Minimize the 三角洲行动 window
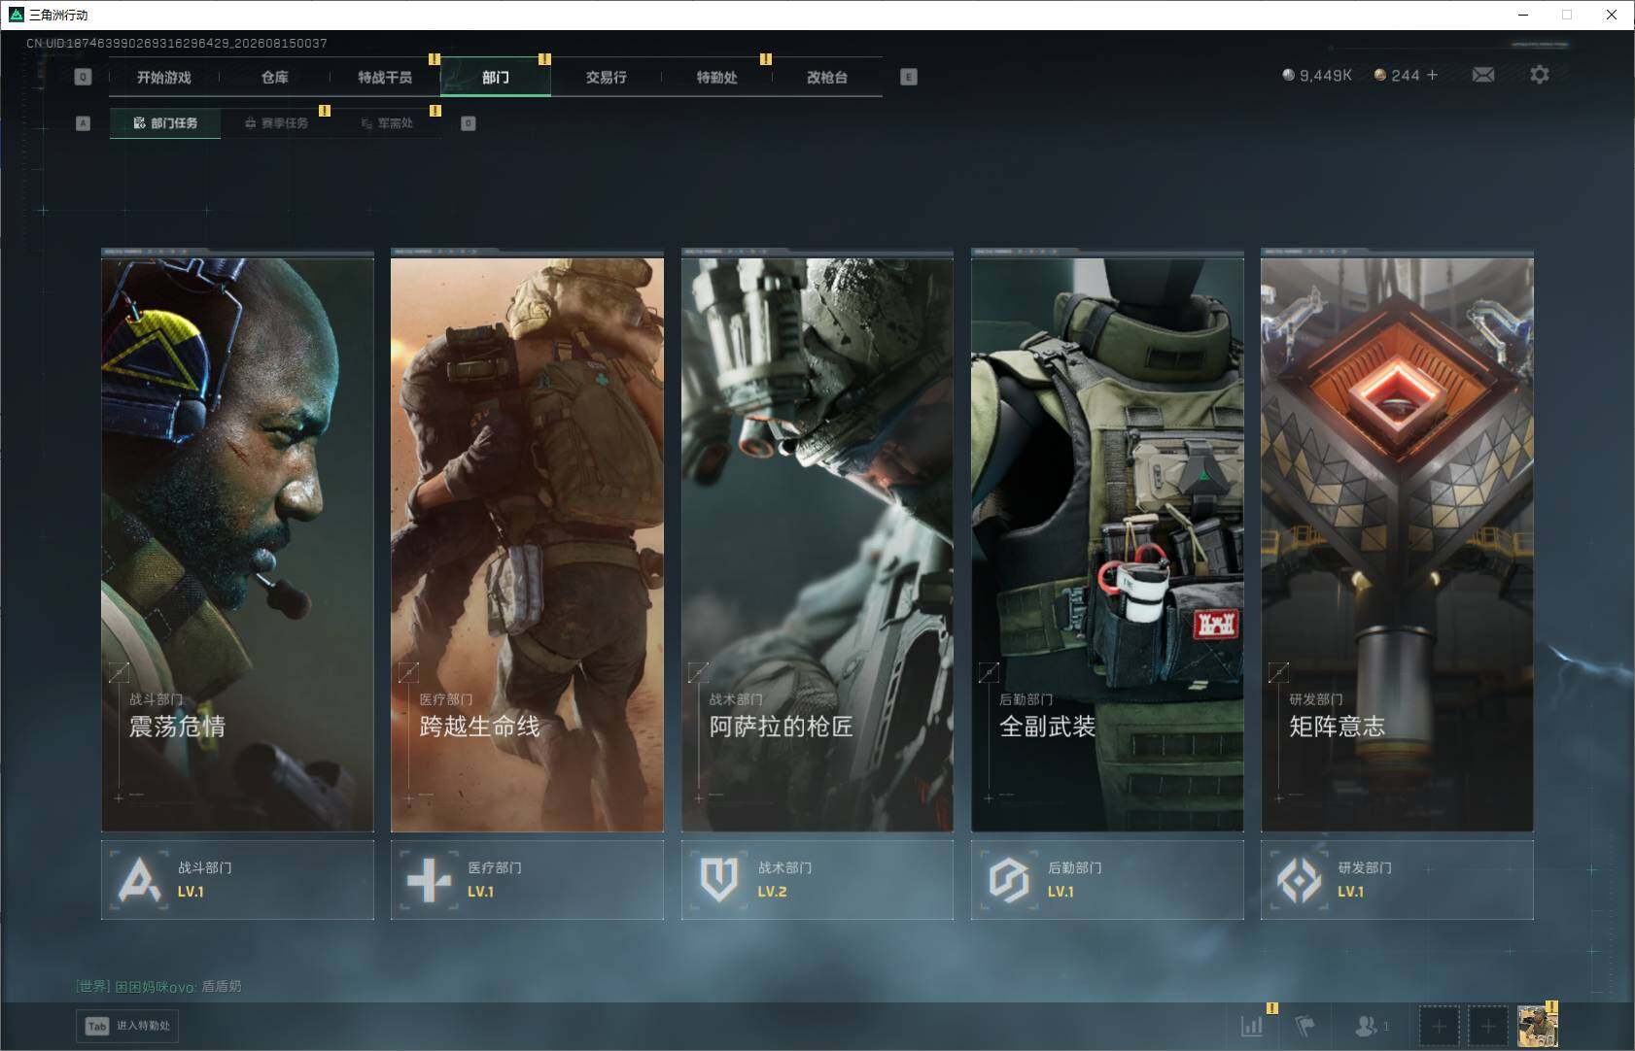 (1523, 15)
